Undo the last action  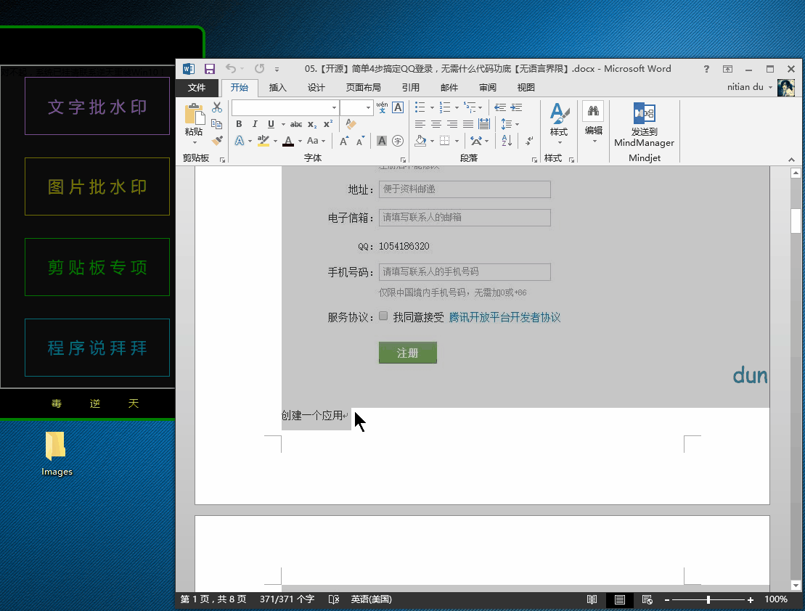coord(231,69)
